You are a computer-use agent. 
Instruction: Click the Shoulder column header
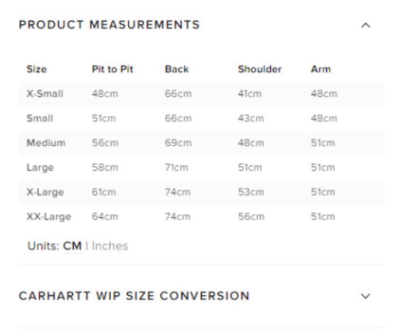tap(260, 69)
